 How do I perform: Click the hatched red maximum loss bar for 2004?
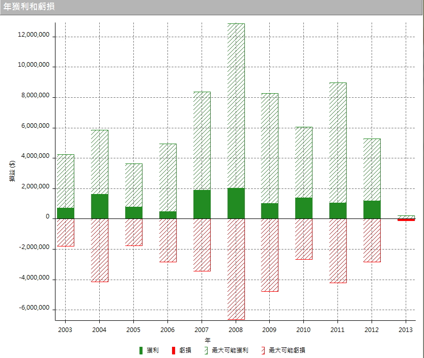[x=100, y=251]
